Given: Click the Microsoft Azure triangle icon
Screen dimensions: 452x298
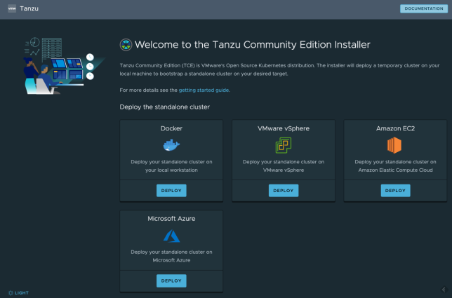Looking at the screenshot, I should [171, 236].
